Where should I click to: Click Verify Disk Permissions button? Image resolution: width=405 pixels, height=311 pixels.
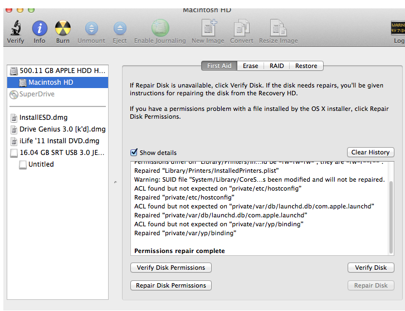(171, 268)
